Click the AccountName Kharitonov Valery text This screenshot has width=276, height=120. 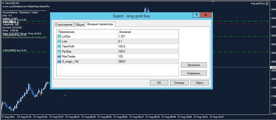coord(20,13)
